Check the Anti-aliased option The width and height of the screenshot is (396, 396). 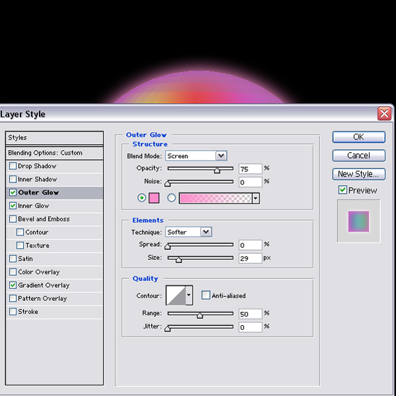click(x=205, y=296)
